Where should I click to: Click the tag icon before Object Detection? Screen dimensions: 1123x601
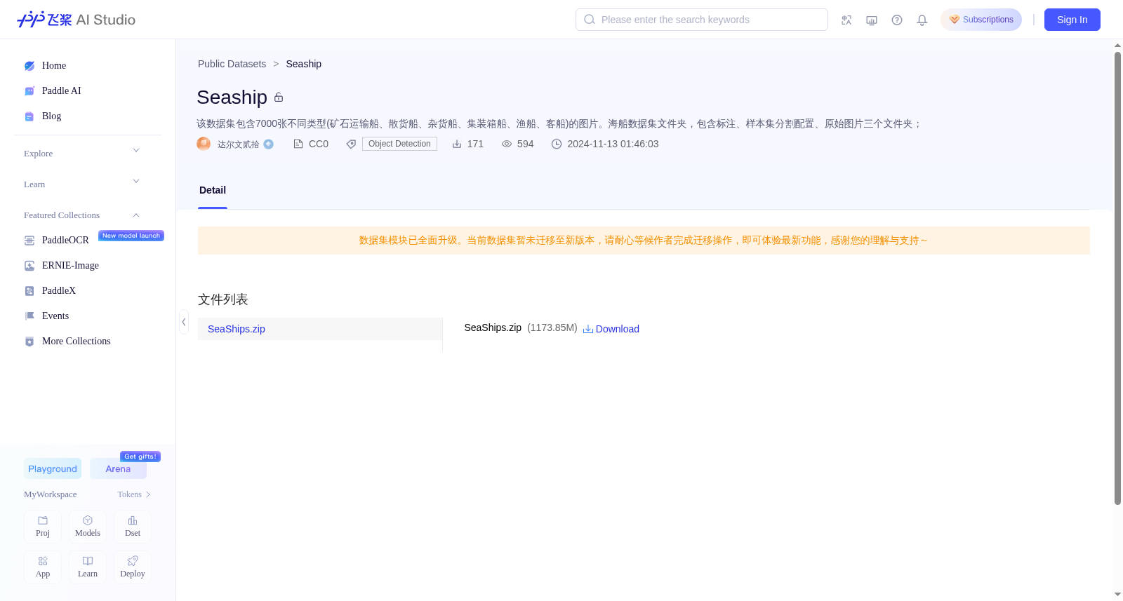pos(351,144)
